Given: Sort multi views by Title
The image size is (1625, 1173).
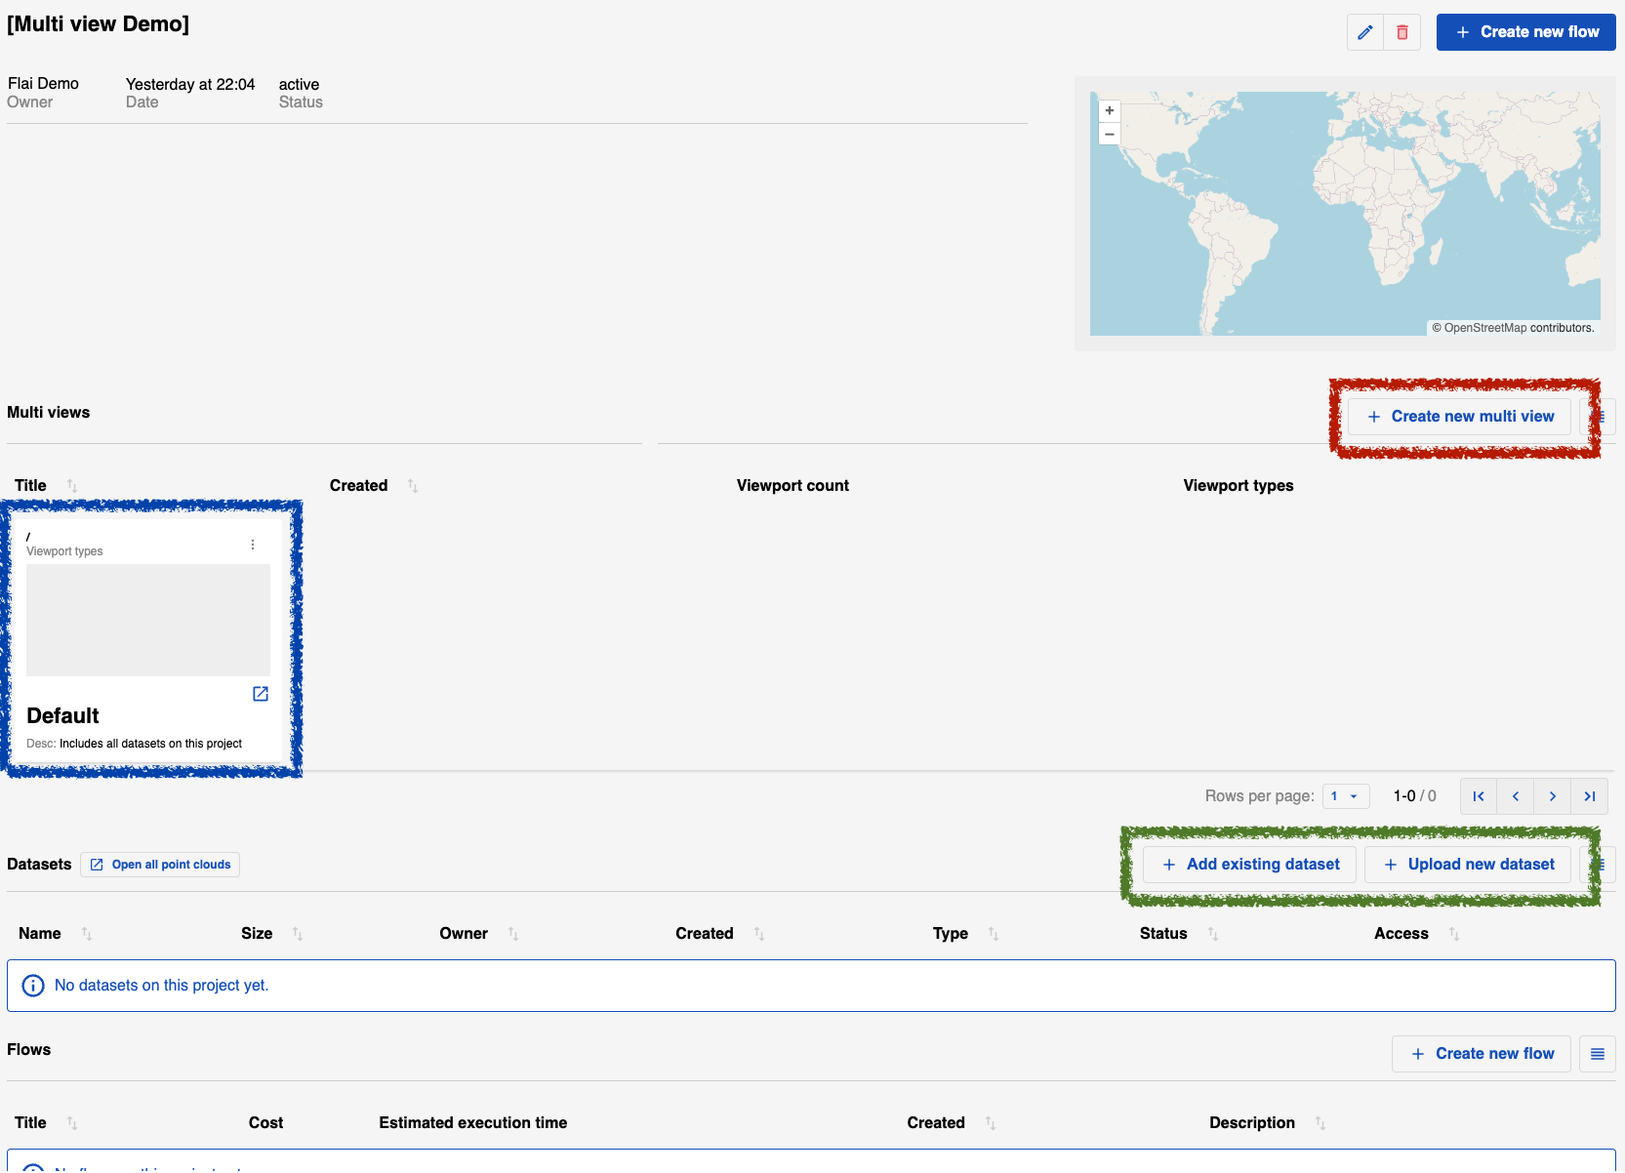Looking at the screenshot, I should [x=72, y=486].
